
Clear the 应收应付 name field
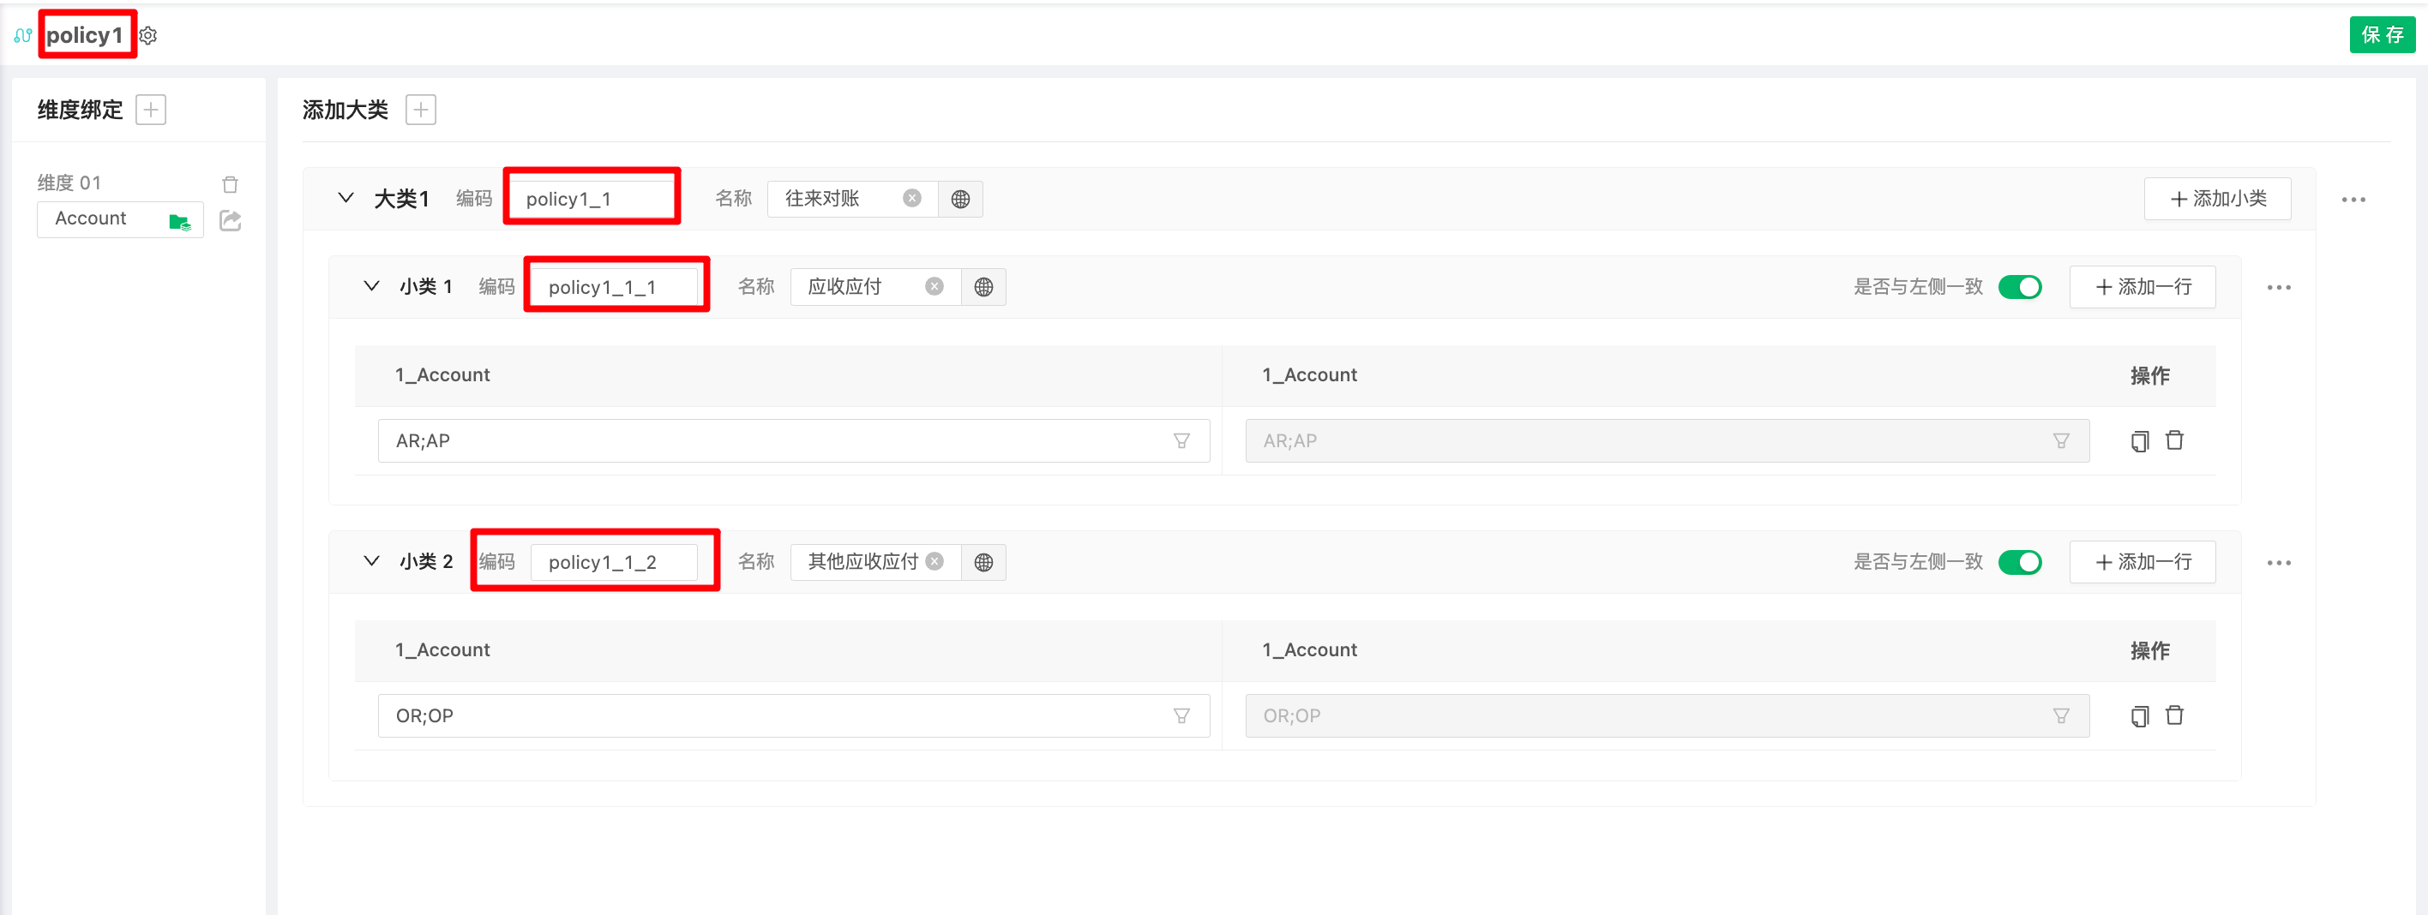pos(934,286)
